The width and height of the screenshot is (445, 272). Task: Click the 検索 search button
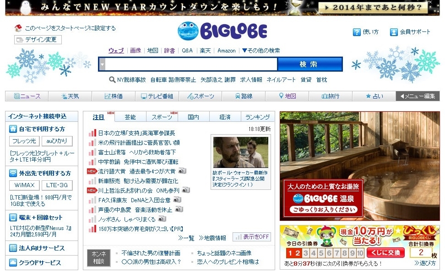[x=309, y=64]
